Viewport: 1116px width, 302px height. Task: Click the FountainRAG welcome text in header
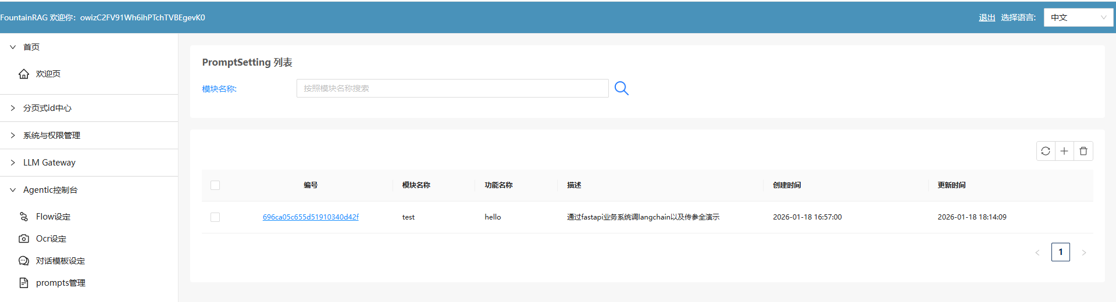pos(102,17)
